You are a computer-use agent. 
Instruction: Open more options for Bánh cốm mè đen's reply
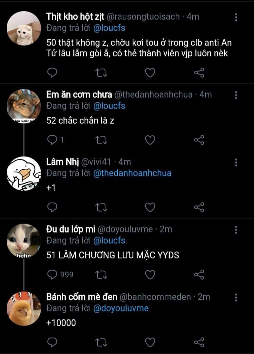(x=236, y=297)
